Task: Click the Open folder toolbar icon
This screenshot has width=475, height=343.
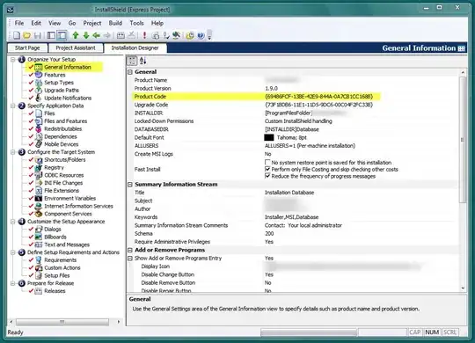Action: pos(26,35)
